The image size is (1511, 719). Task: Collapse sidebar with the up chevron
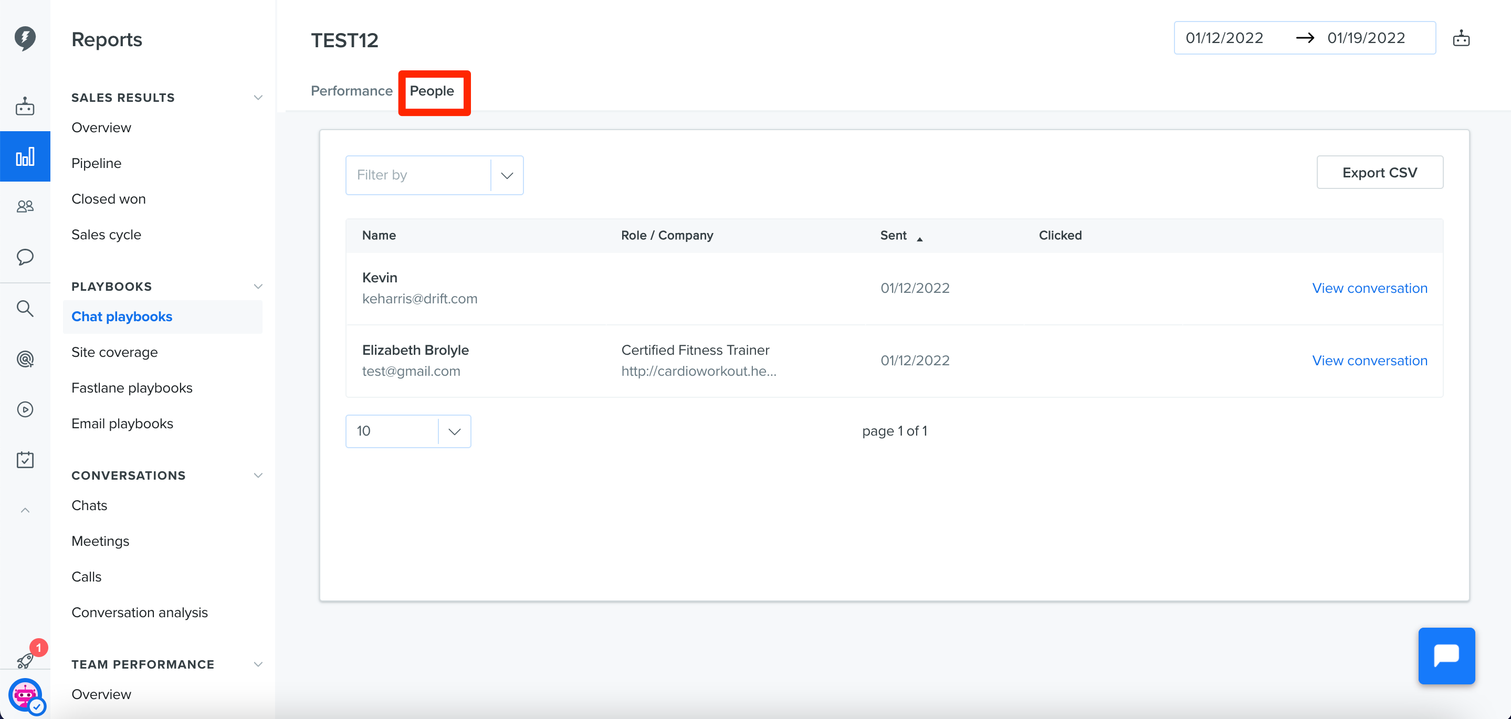pyautogui.click(x=25, y=510)
